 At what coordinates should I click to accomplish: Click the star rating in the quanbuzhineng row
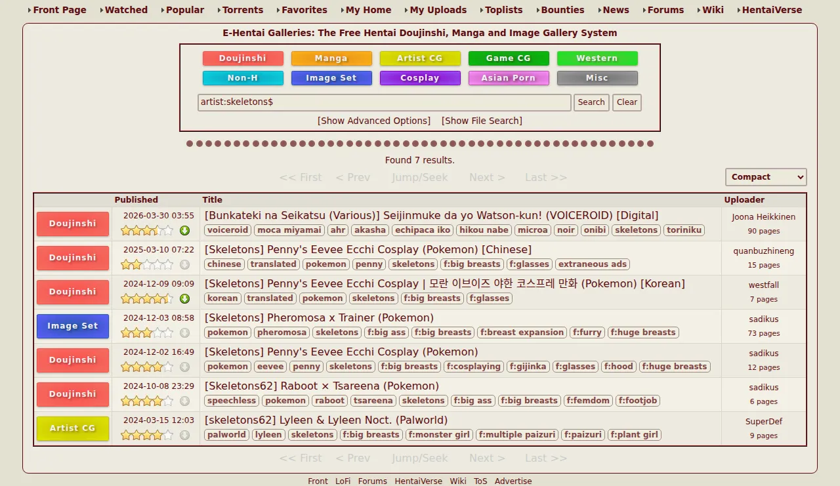coord(147,264)
